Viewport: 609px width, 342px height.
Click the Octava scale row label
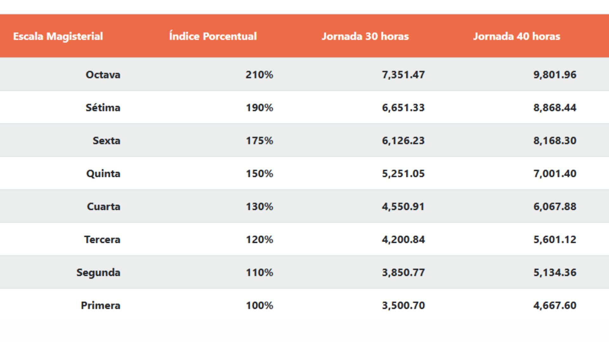tap(103, 75)
